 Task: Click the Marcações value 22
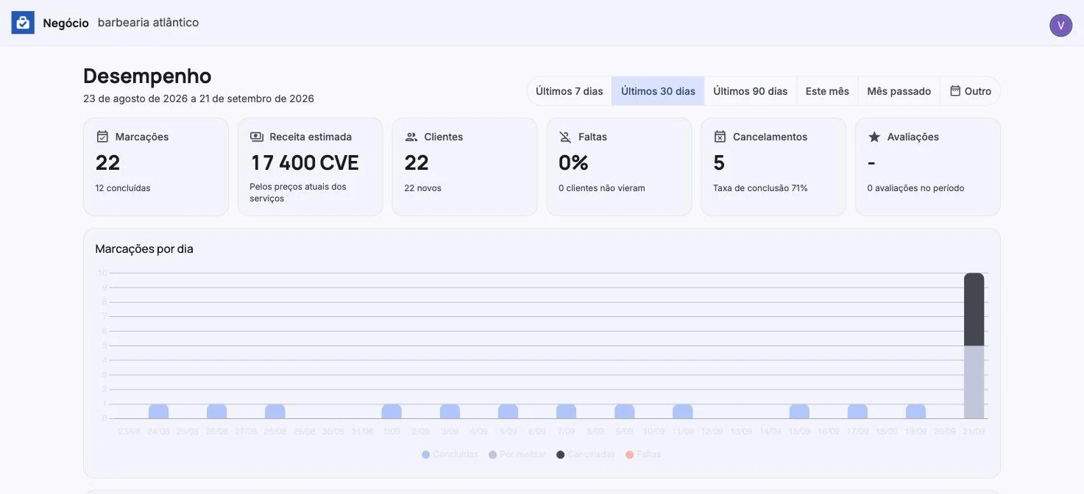107,162
